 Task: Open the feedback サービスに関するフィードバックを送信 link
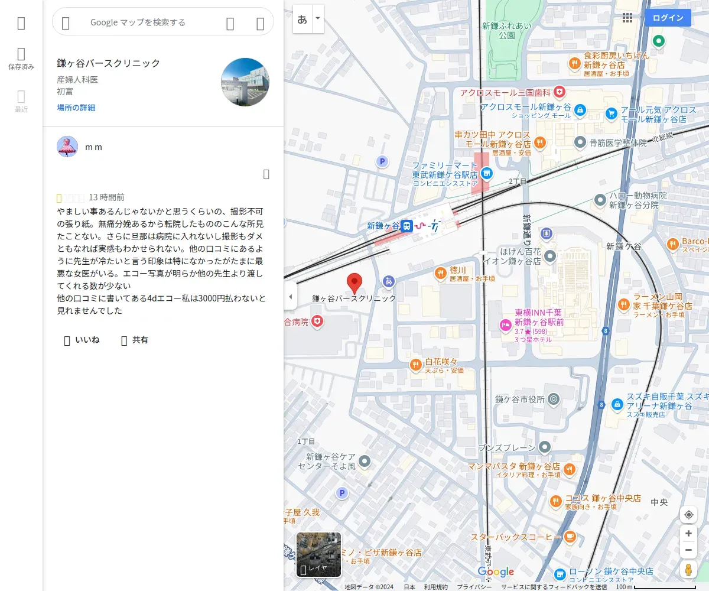(x=554, y=587)
